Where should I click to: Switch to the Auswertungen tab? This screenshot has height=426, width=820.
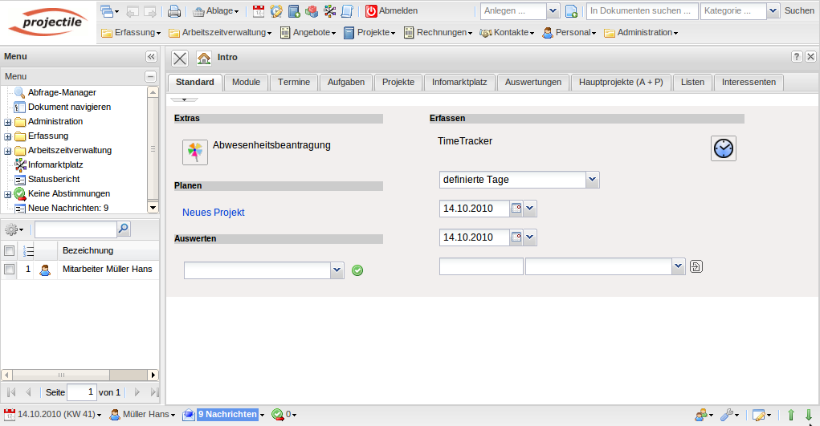532,82
